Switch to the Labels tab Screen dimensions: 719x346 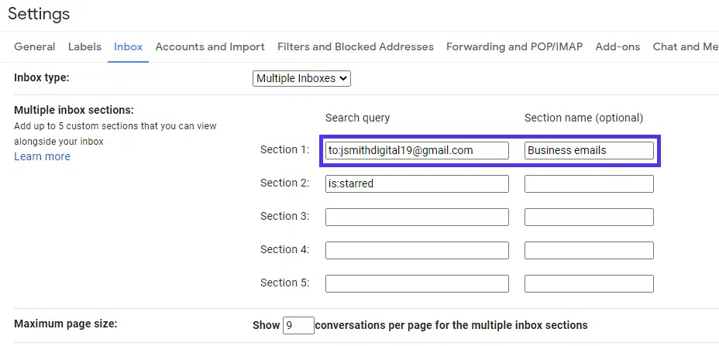click(84, 46)
